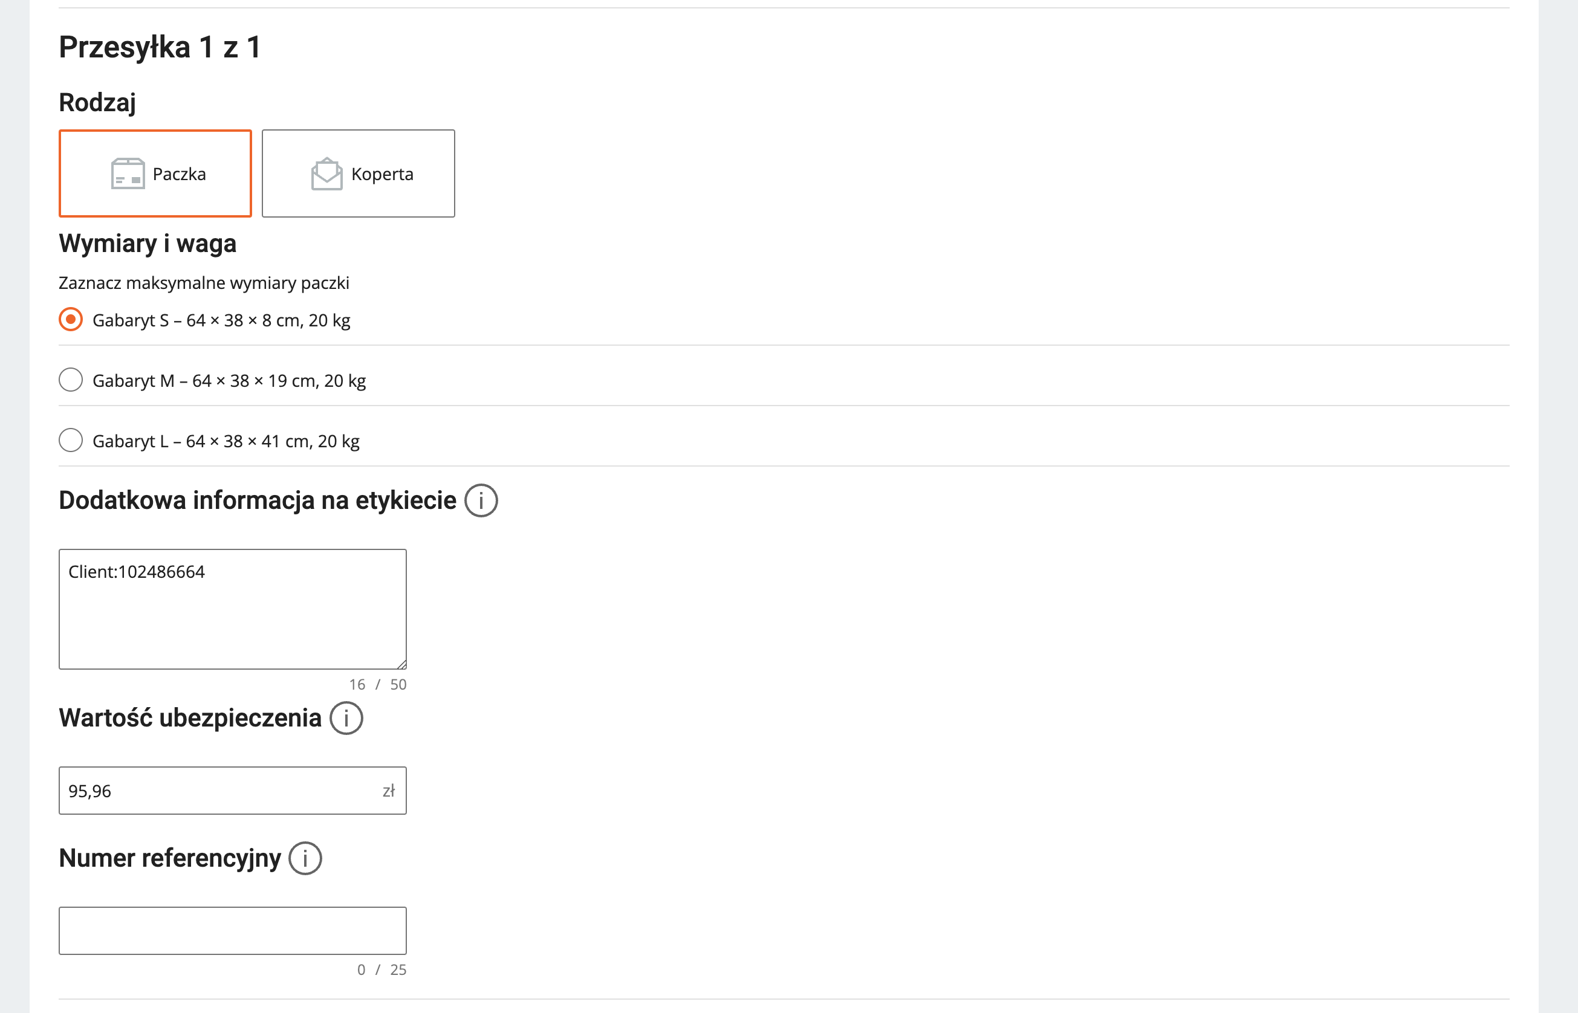Click the Gabaryt L 64 × 38 × 41 cm label

pos(226,441)
